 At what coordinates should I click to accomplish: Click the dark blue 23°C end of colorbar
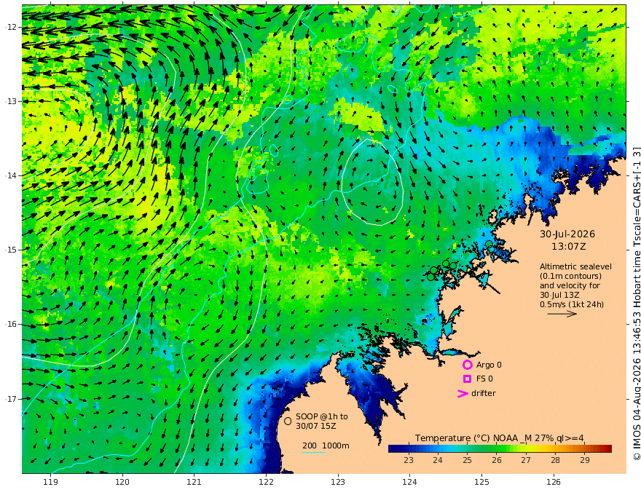pyautogui.click(x=395, y=449)
